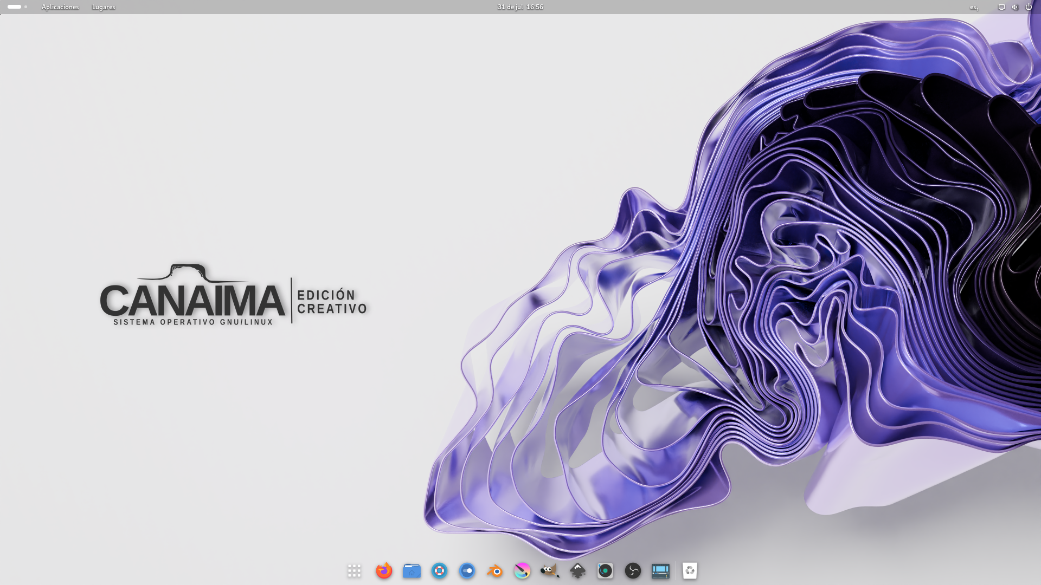Screen dimensions: 1041x585
Task: Open the video editor dock icon
Action: click(660, 570)
